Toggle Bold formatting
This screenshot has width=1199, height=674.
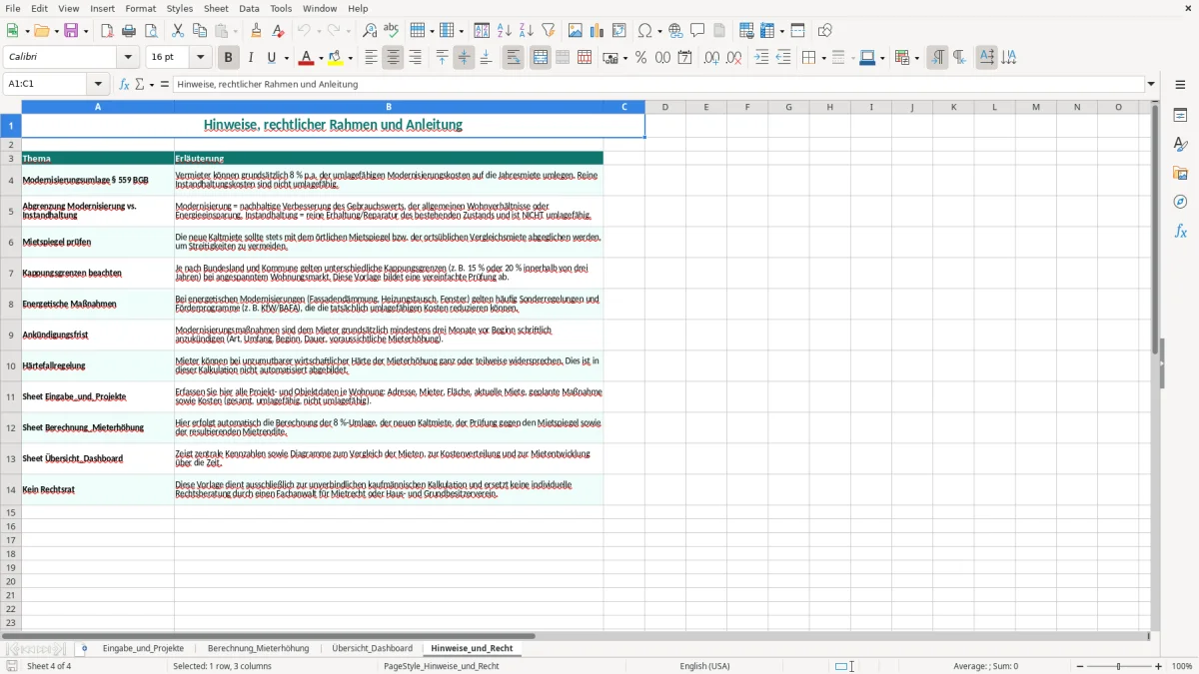[x=229, y=58]
